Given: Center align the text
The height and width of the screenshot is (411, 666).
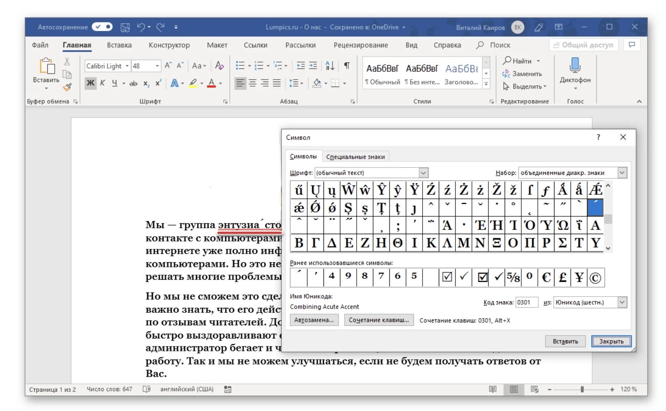Looking at the screenshot, I should [252, 83].
